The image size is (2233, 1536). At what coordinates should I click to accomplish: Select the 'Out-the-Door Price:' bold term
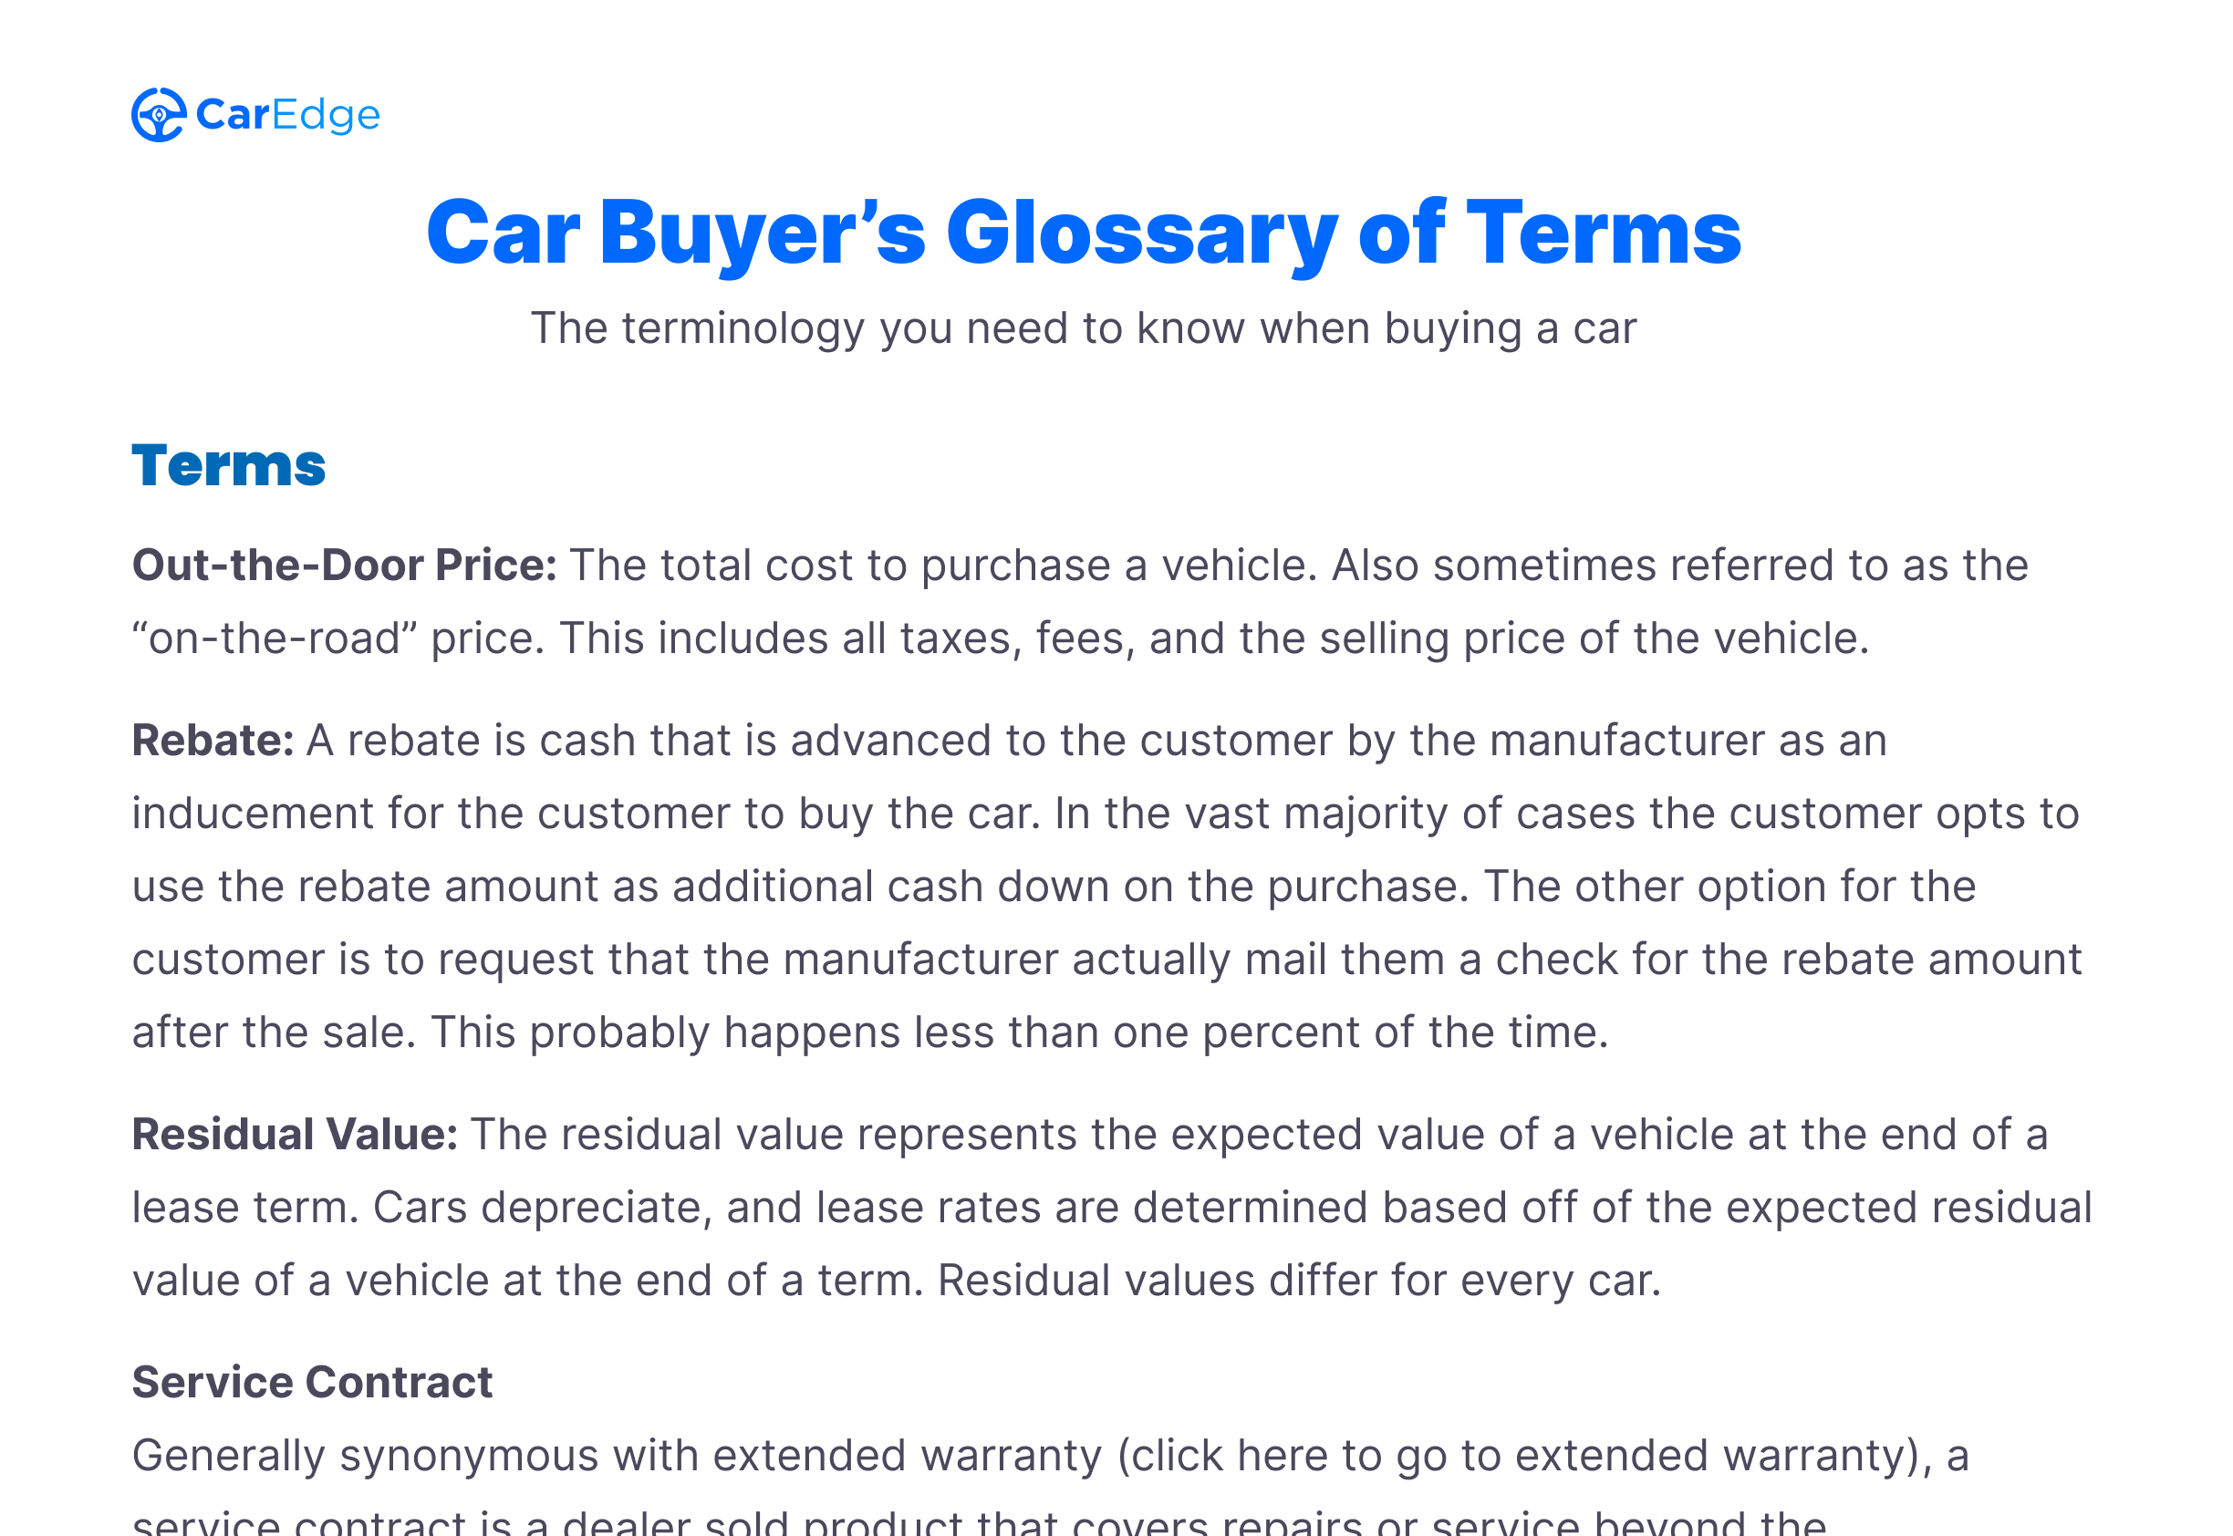coord(345,565)
